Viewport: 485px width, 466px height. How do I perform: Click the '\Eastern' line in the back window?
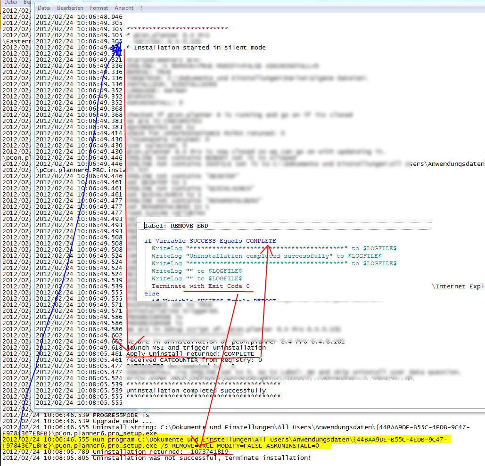click(16, 41)
